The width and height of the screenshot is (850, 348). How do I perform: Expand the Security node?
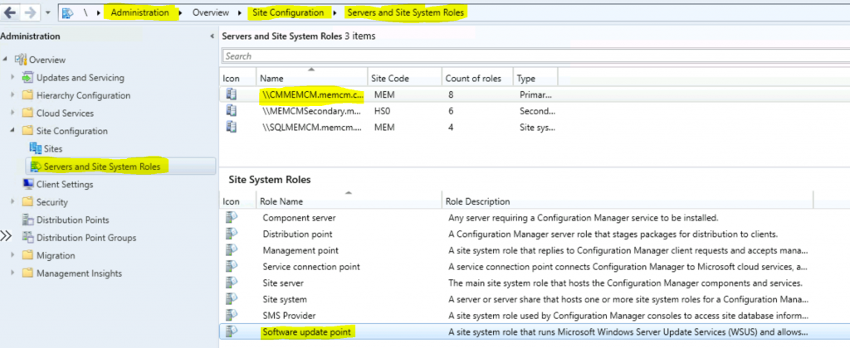click(x=13, y=202)
